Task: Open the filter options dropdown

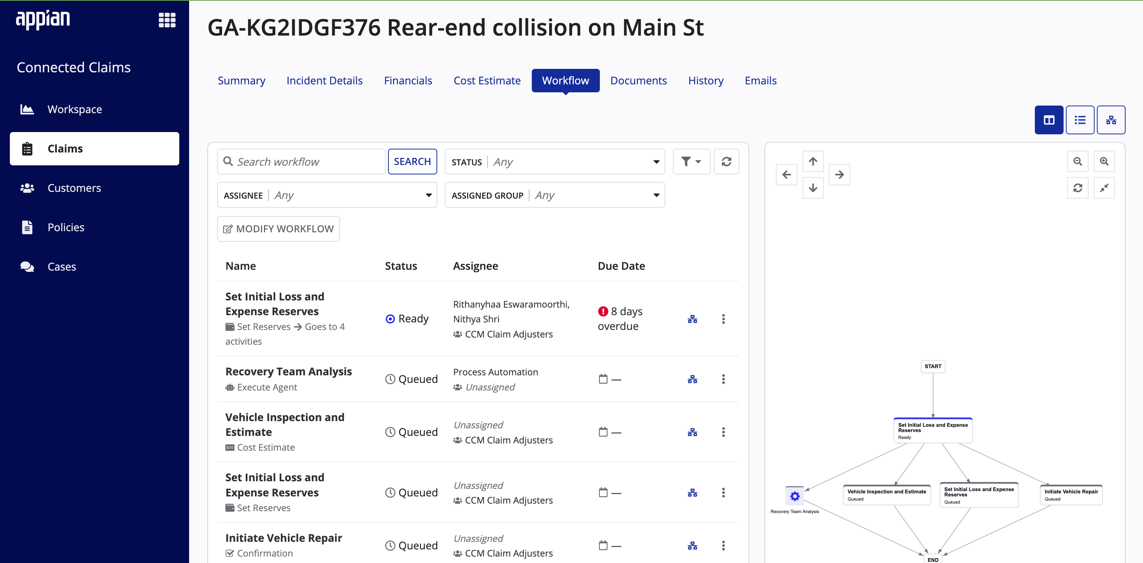Action: (691, 162)
